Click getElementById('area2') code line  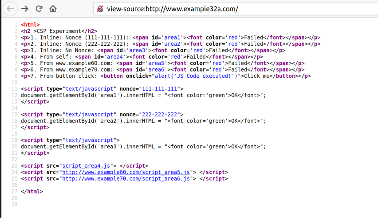tap(144, 121)
